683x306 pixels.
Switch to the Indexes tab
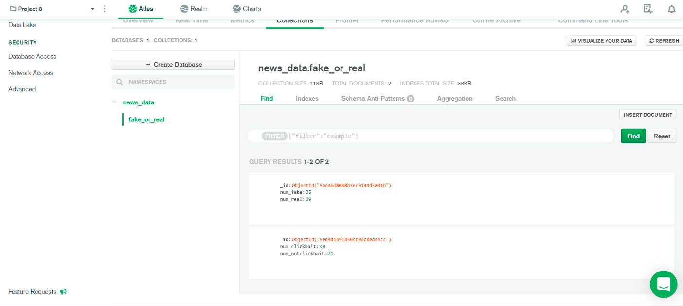pyautogui.click(x=307, y=98)
